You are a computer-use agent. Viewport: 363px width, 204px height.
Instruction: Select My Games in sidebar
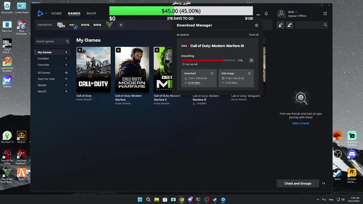coord(52,52)
